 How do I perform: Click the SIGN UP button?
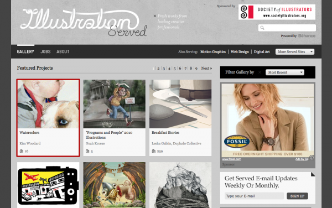pos(297,196)
